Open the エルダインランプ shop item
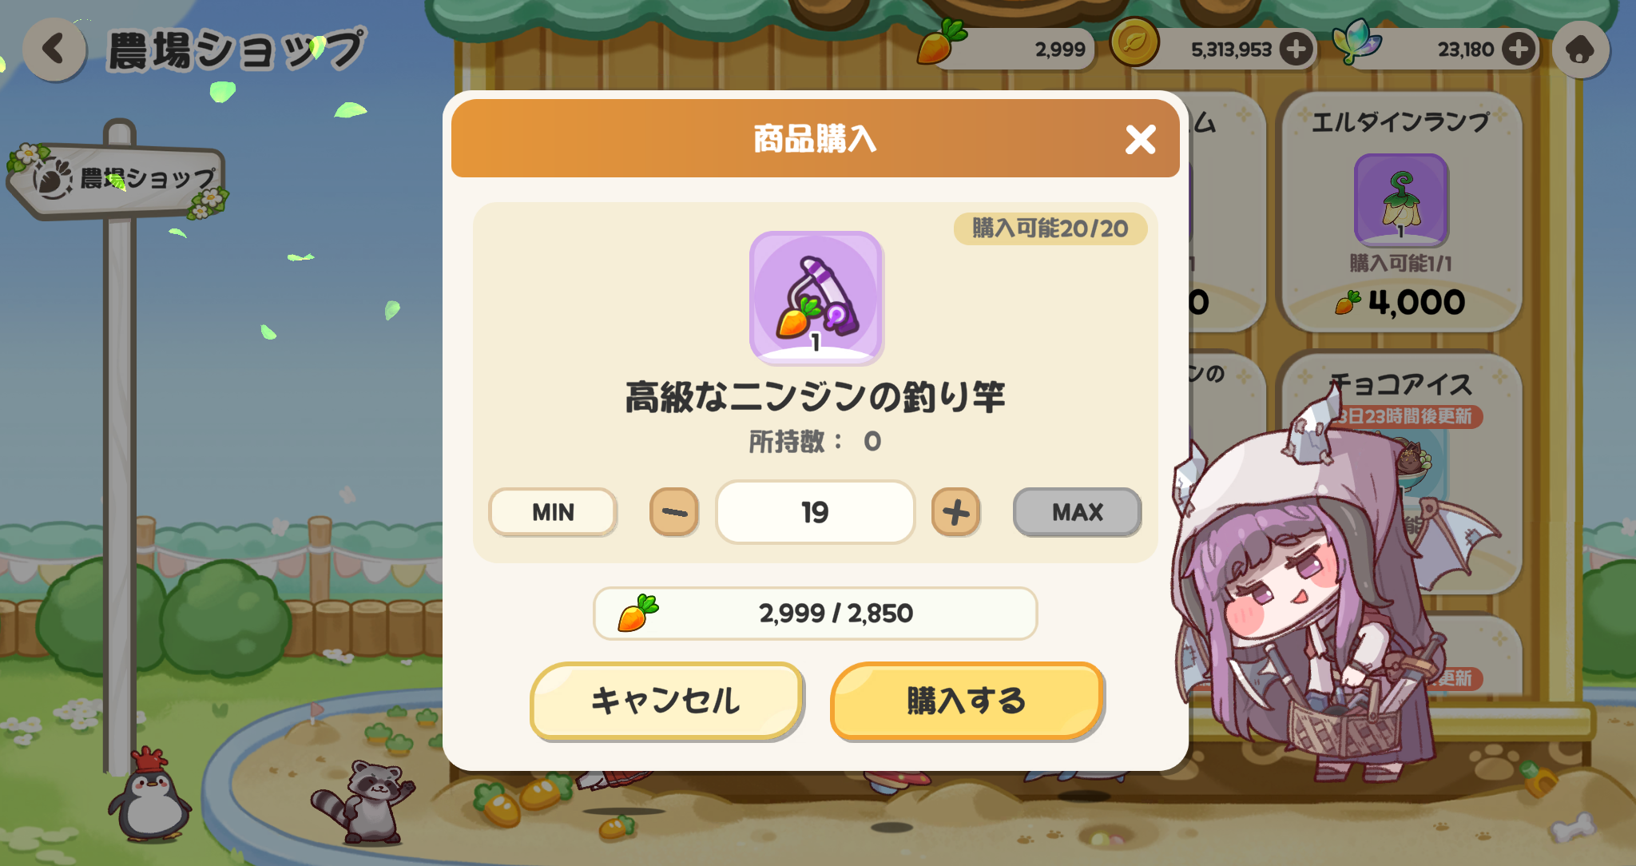 (x=1401, y=212)
